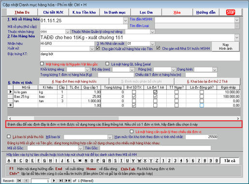Click In Danh mục toolbar button
The height and width of the screenshot is (184, 249).
point(115,12)
